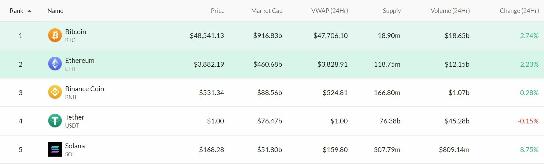Sort by Supply column header
Screen dimensions: 544x165
click(x=392, y=11)
